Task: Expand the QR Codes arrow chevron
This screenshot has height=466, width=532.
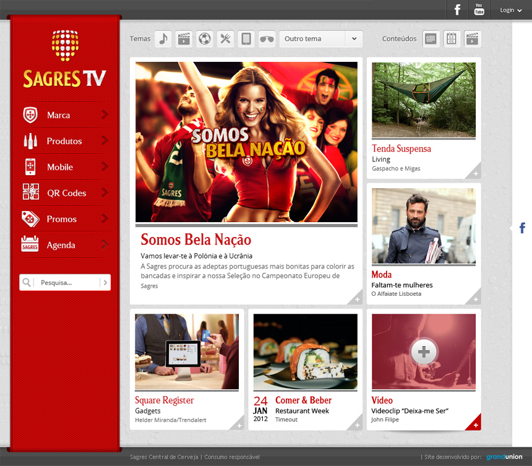Action: pyautogui.click(x=105, y=192)
